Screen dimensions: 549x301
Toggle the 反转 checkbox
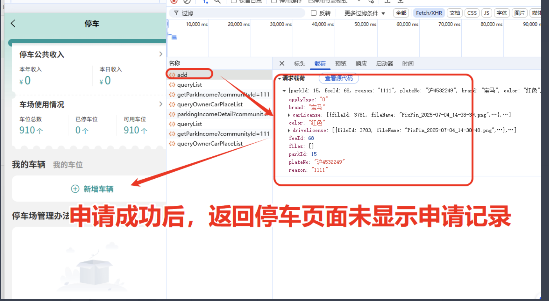coord(314,13)
